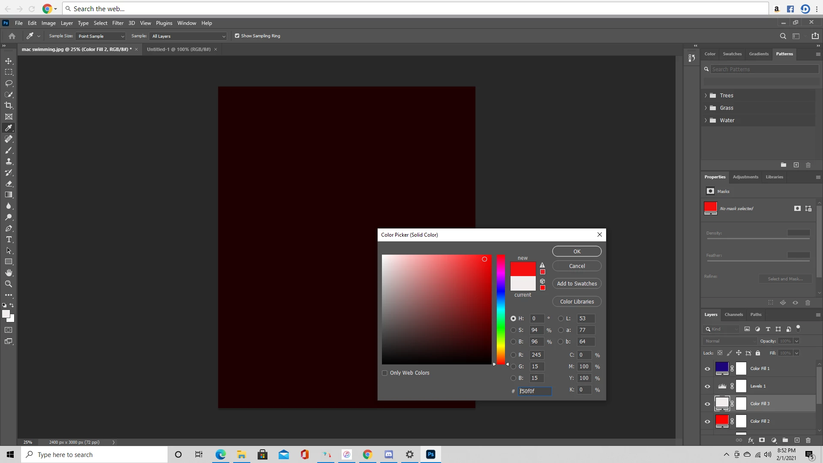Open Color Libraries
This screenshot has height=463, width=823.
coord(577,302)
